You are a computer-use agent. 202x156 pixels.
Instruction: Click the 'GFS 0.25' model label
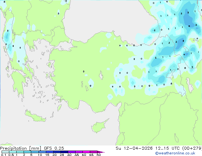tap(54, 148)
